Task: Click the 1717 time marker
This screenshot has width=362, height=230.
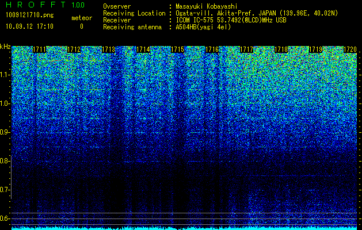Action: (247, 49)
